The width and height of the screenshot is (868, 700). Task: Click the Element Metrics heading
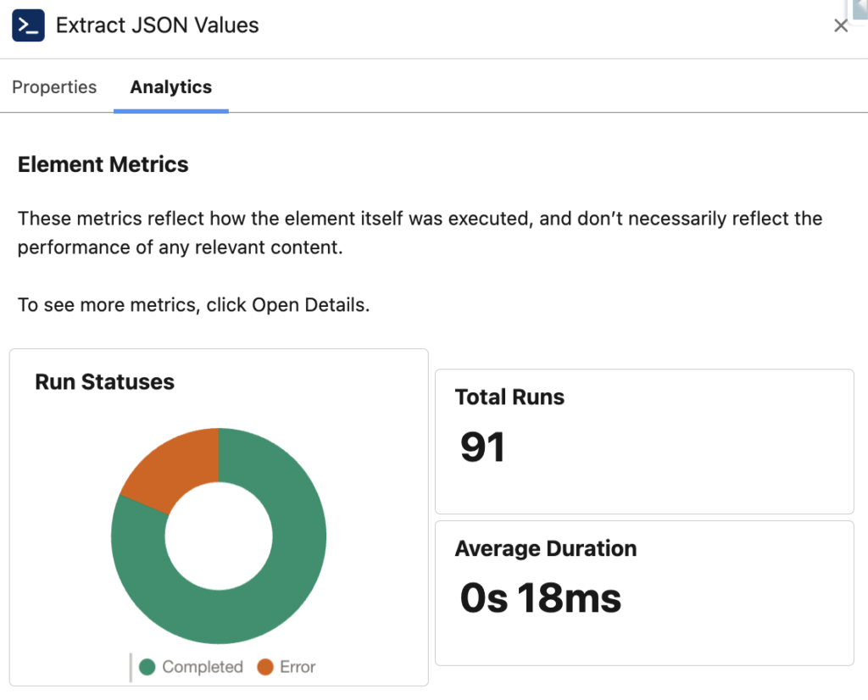coord(103,164)
